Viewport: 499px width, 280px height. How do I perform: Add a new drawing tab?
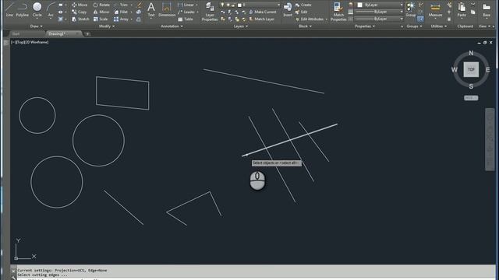click(87, 34)
